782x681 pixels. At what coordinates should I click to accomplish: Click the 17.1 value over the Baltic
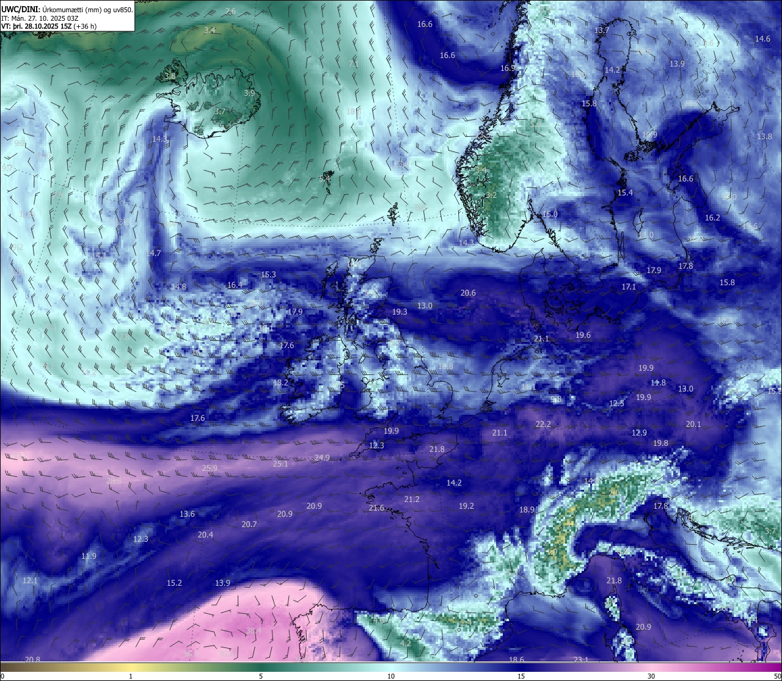tap(629, 287)
